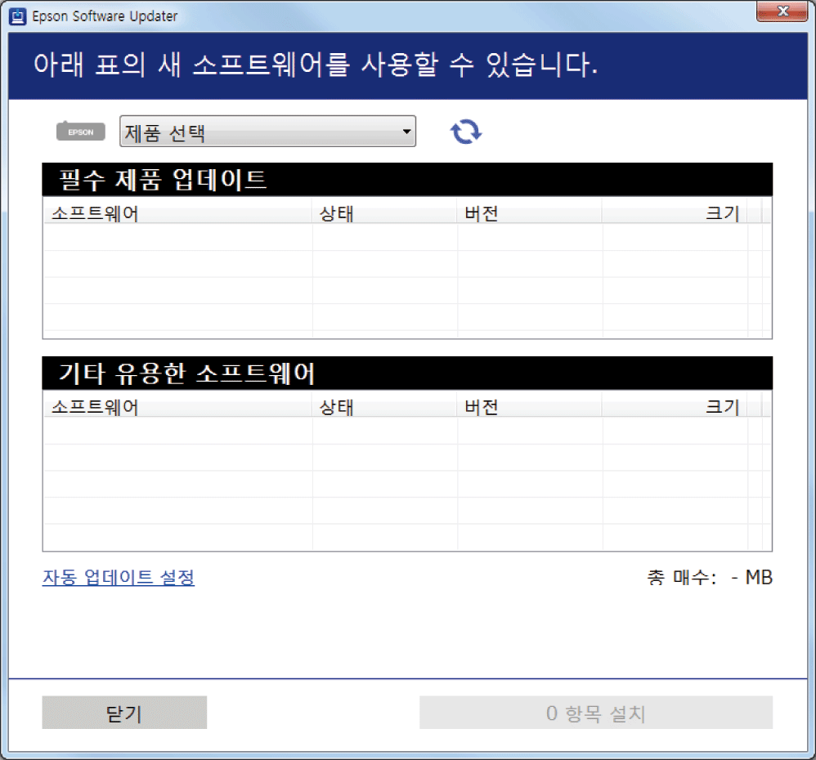816x760 pixels.
Task: Open the 제품 선택 product dropdown
Action: 267,132
